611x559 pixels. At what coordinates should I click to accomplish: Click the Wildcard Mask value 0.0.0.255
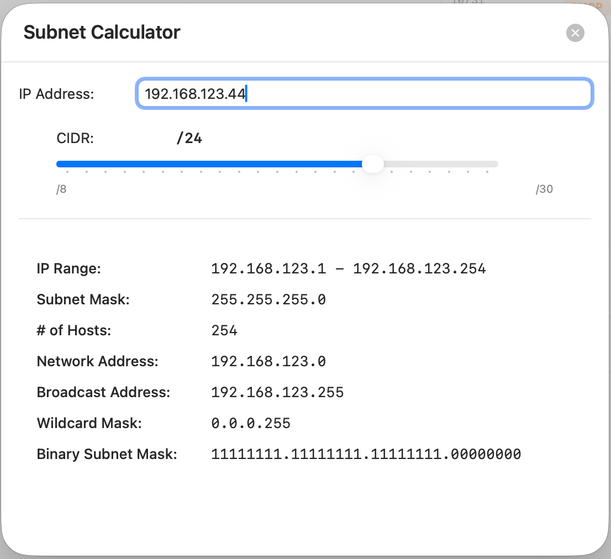coord(251,424)
